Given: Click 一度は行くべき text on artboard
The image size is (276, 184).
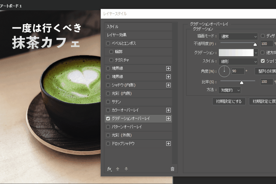Looking at the screenshot, I should tap(47, 28).
